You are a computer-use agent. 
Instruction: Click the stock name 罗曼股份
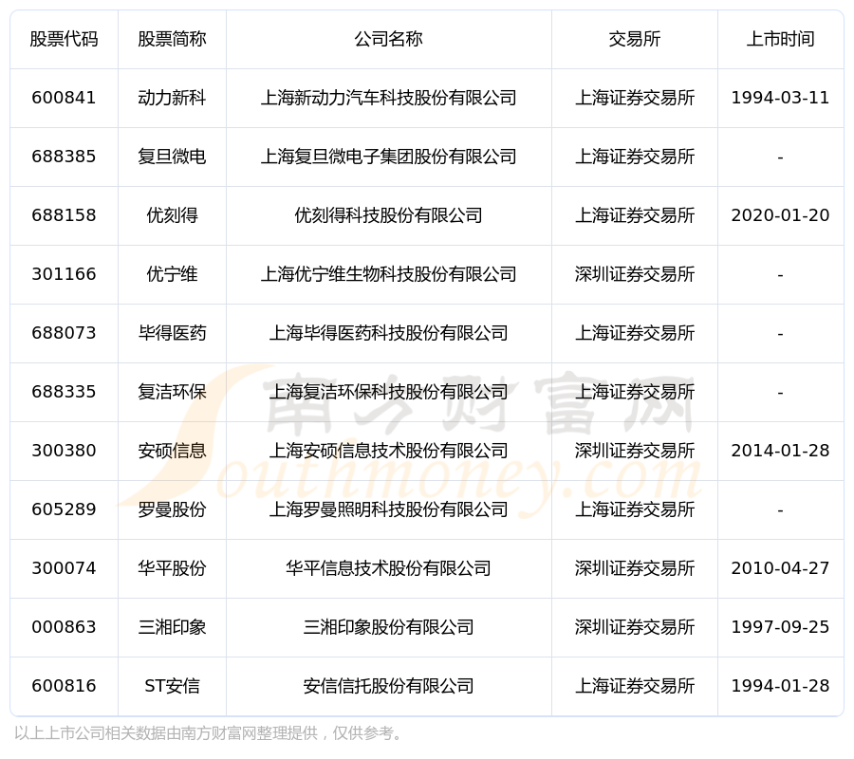click(x=172, y=509)
